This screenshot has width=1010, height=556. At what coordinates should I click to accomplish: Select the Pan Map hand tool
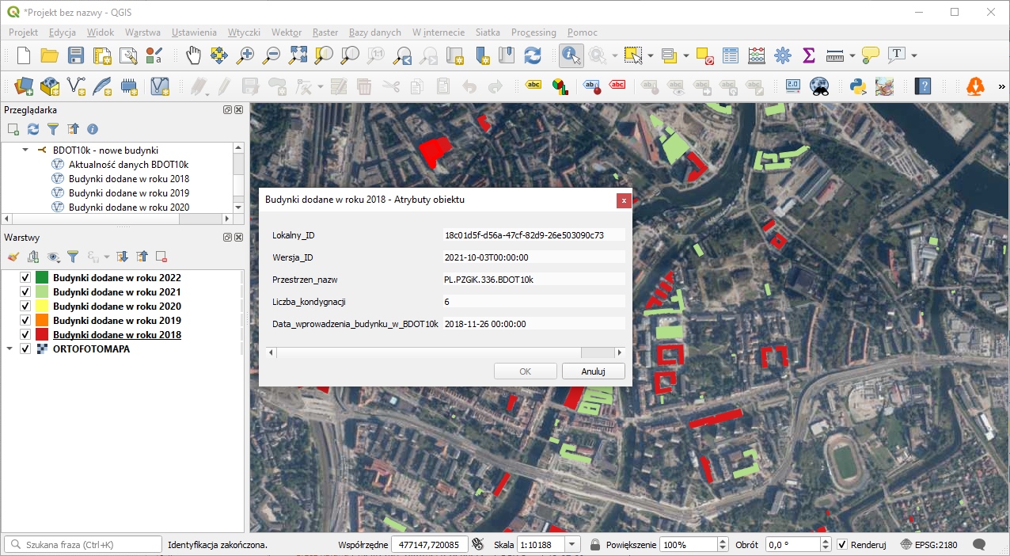193,55
